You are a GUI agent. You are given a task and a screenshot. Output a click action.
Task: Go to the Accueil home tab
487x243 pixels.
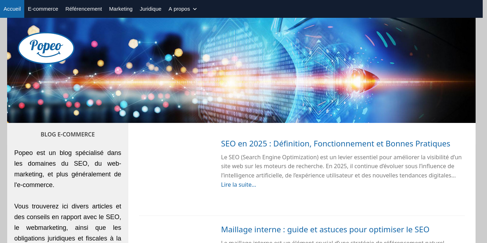[x=12, y=9]
